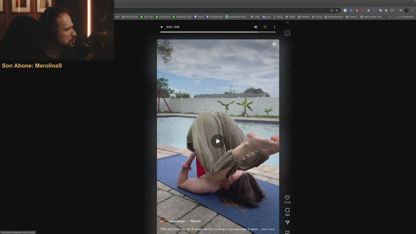Open the featured.chat bookmark
This screenshot has width=416, height=234.
click(x=130, y=17)
